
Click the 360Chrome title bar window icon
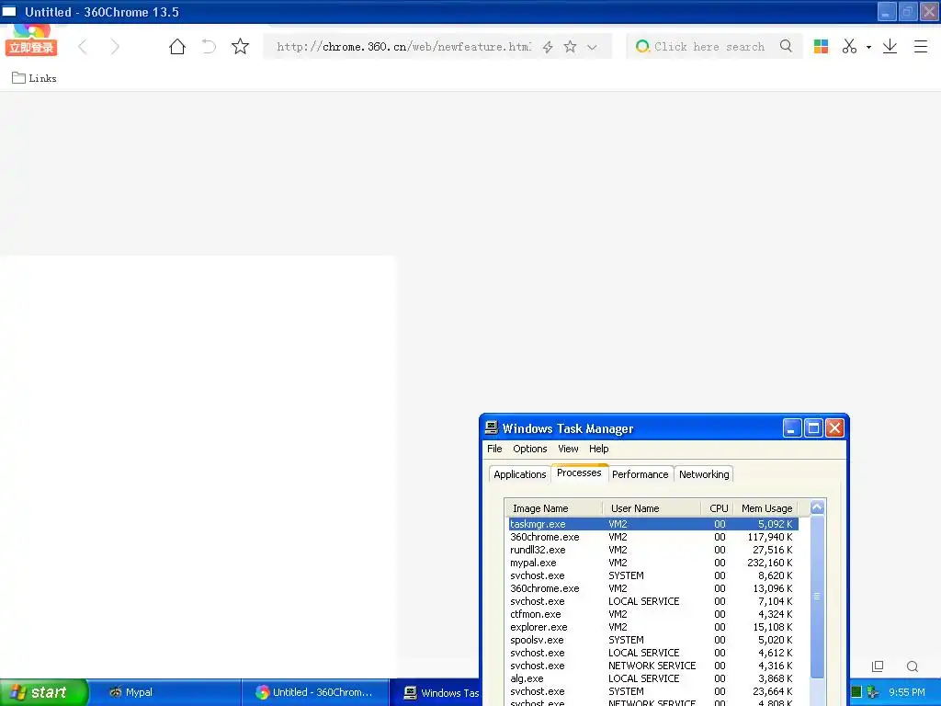click(9, 11)
